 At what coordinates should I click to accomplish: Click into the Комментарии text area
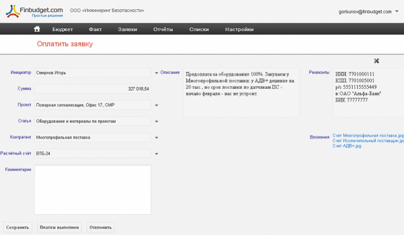tap(92, 189)
